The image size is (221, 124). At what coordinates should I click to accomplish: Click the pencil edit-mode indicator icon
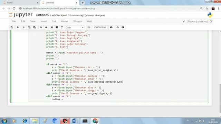coord(183,21)
